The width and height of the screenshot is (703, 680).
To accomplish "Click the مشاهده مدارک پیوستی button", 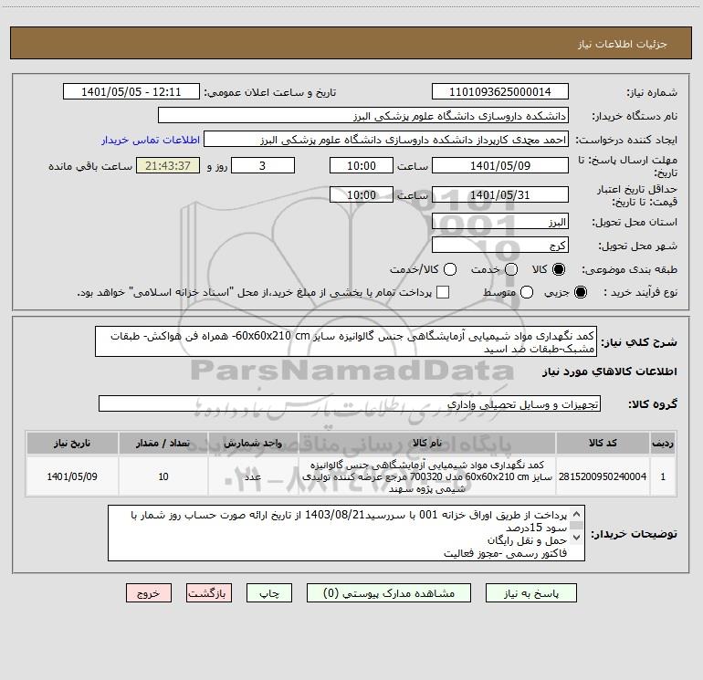I will (389, 593).
